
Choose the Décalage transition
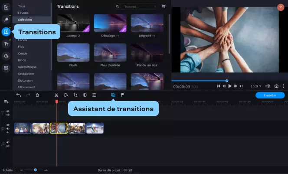pyautogui.click(x=110, y=23)
